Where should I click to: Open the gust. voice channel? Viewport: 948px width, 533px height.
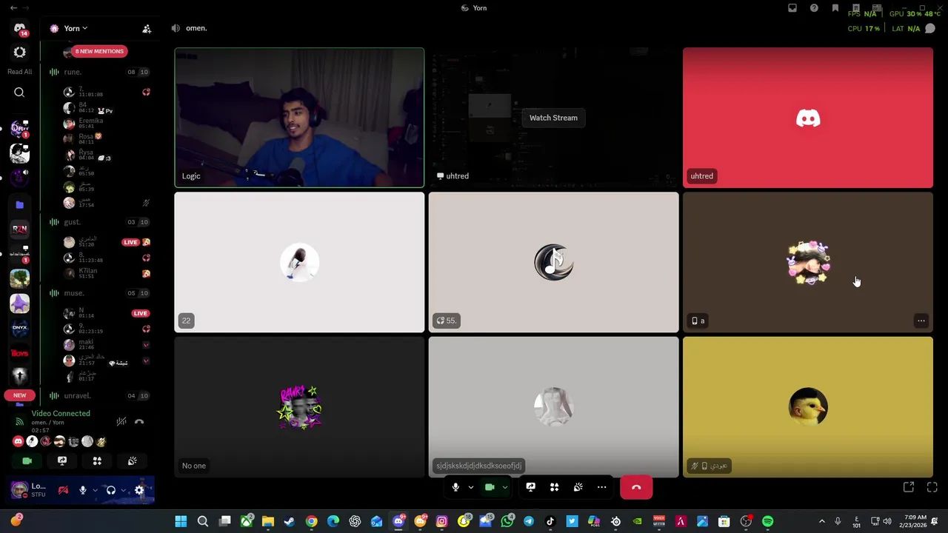coord(100,222)
